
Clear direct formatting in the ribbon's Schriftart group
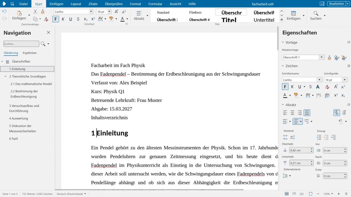coord(46,19)
